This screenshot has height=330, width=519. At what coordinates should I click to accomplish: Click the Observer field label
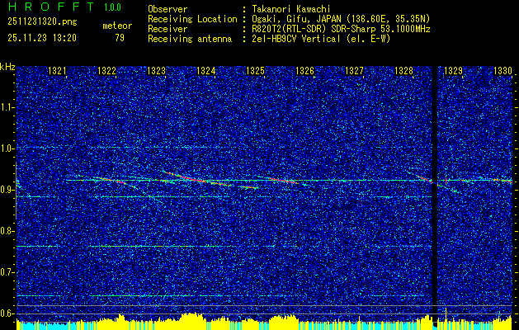point(167,9)
